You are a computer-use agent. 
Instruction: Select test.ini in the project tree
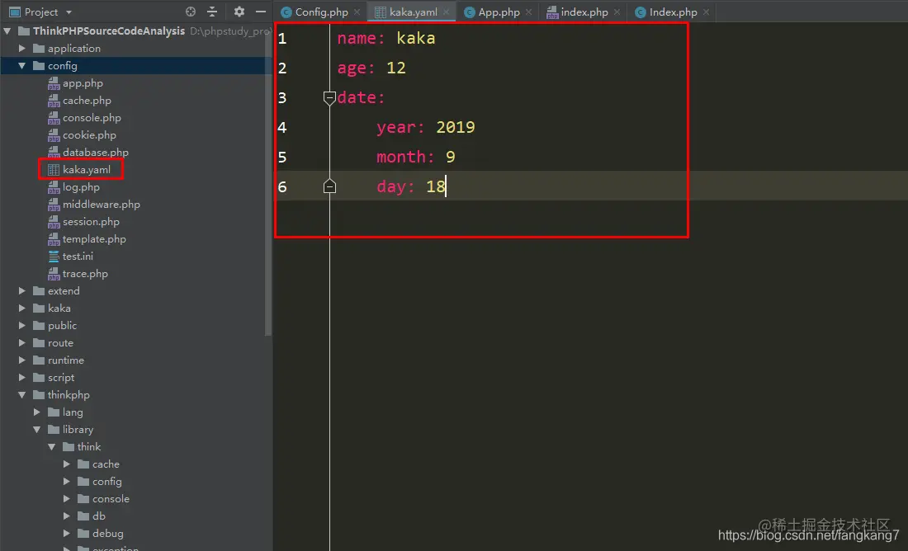[78, 256]
